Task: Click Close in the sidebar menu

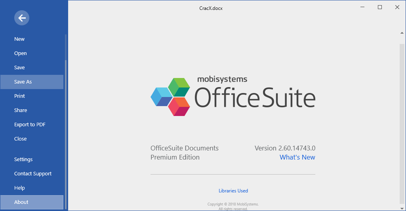Action: click(x=32, y=139)
